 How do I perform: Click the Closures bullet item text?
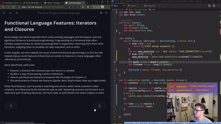click(42, 71)
